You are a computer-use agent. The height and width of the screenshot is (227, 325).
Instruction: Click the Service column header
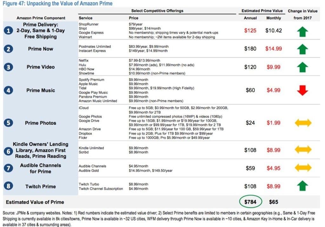coord(85,18)
